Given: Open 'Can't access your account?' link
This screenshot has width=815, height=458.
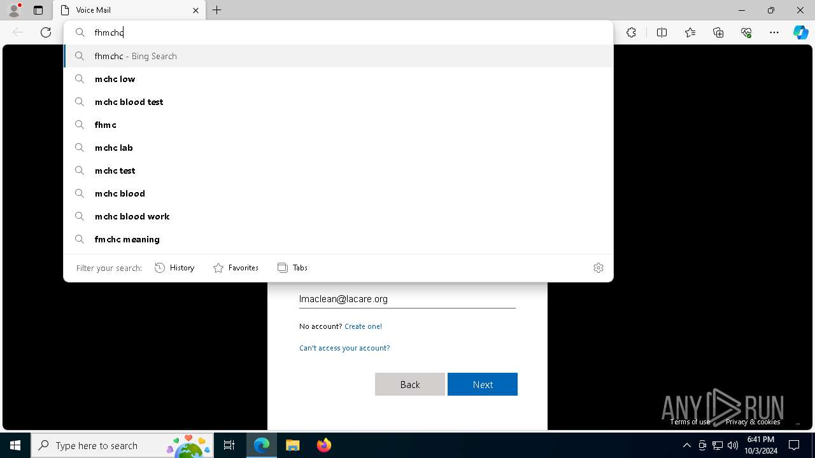Looking at the screenshot, I should coord(344,348).
